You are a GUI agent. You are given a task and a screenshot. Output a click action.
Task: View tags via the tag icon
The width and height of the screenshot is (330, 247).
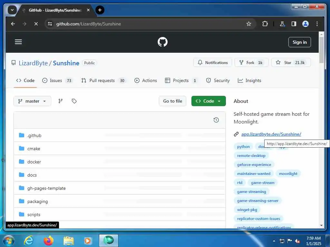74,101
